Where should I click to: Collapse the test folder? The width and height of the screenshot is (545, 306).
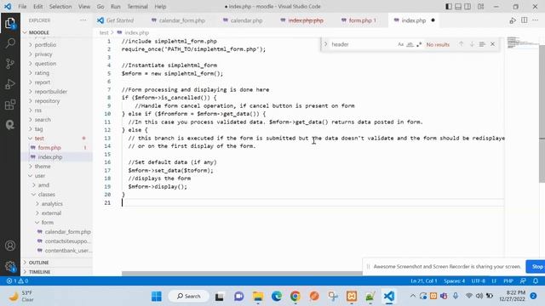click(x=39, y=138)
